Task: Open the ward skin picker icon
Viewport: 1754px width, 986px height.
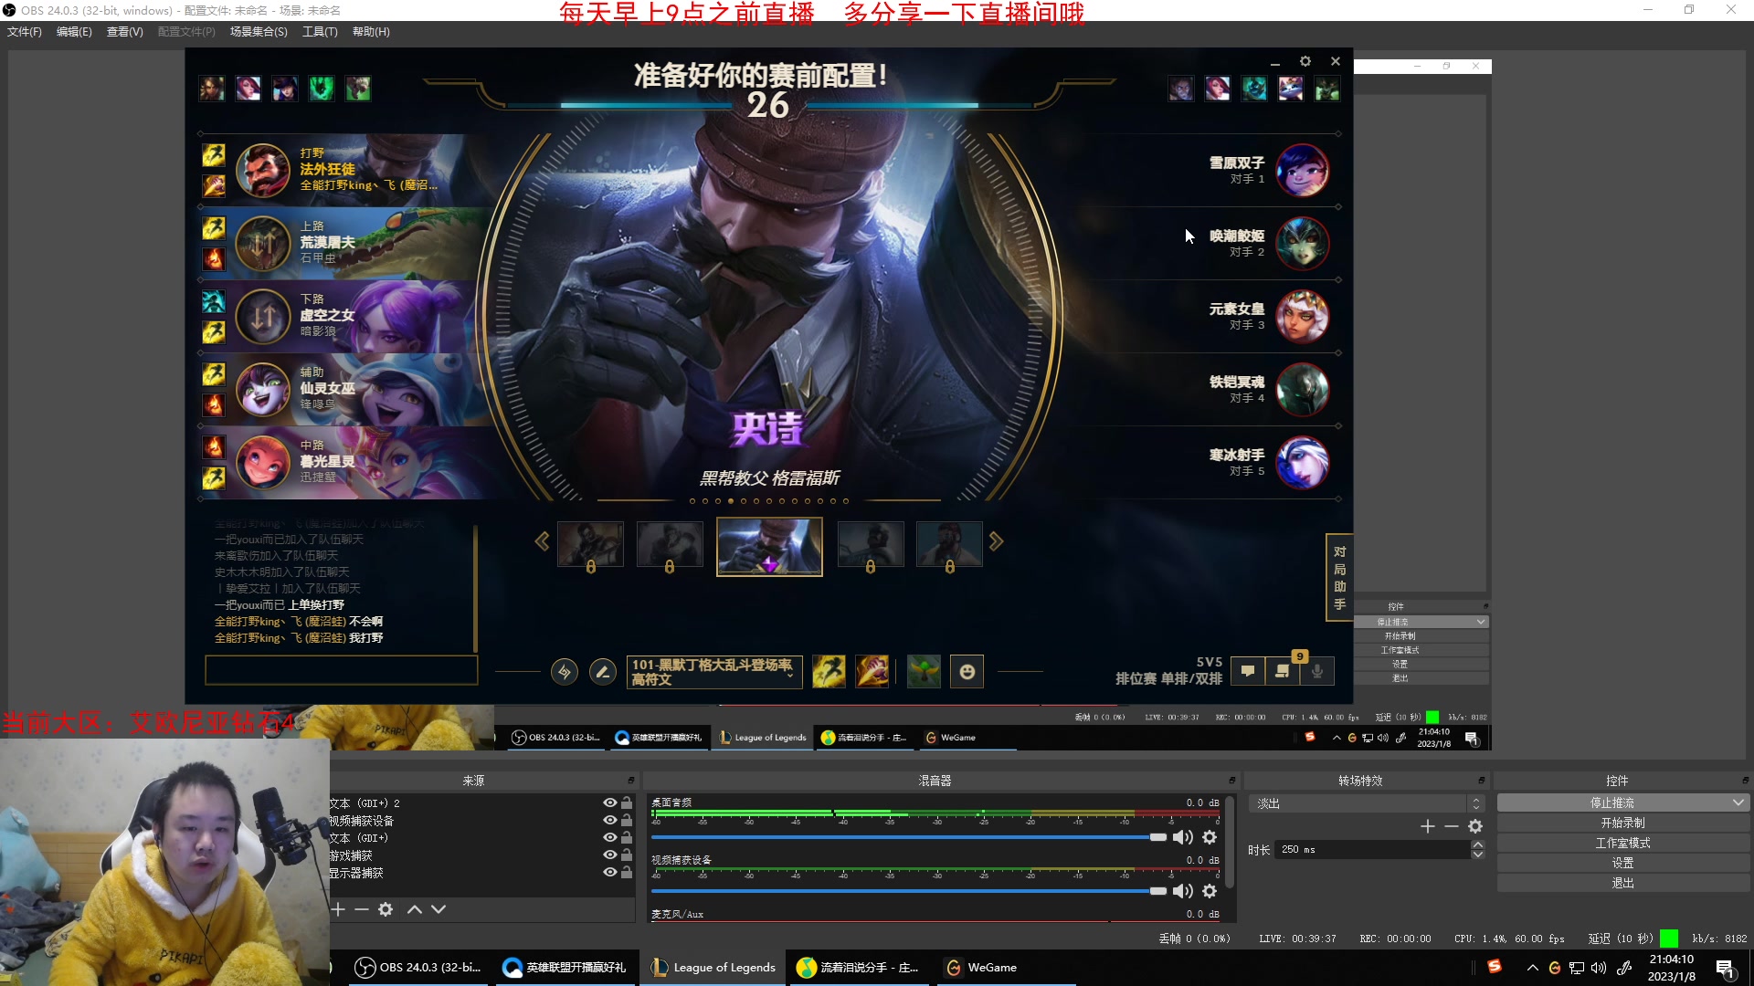Action: tap(924, 672)
